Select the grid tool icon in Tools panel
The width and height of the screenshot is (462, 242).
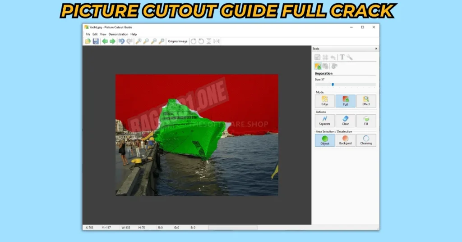point(325,57)
